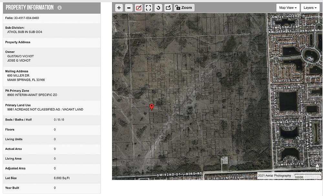323x196 pixels.
Task: Click the zoom out minus button
Action: tap(129, 8)
